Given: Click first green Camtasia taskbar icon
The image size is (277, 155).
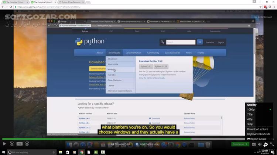Looking at the screenshot, I should point(96,152).
